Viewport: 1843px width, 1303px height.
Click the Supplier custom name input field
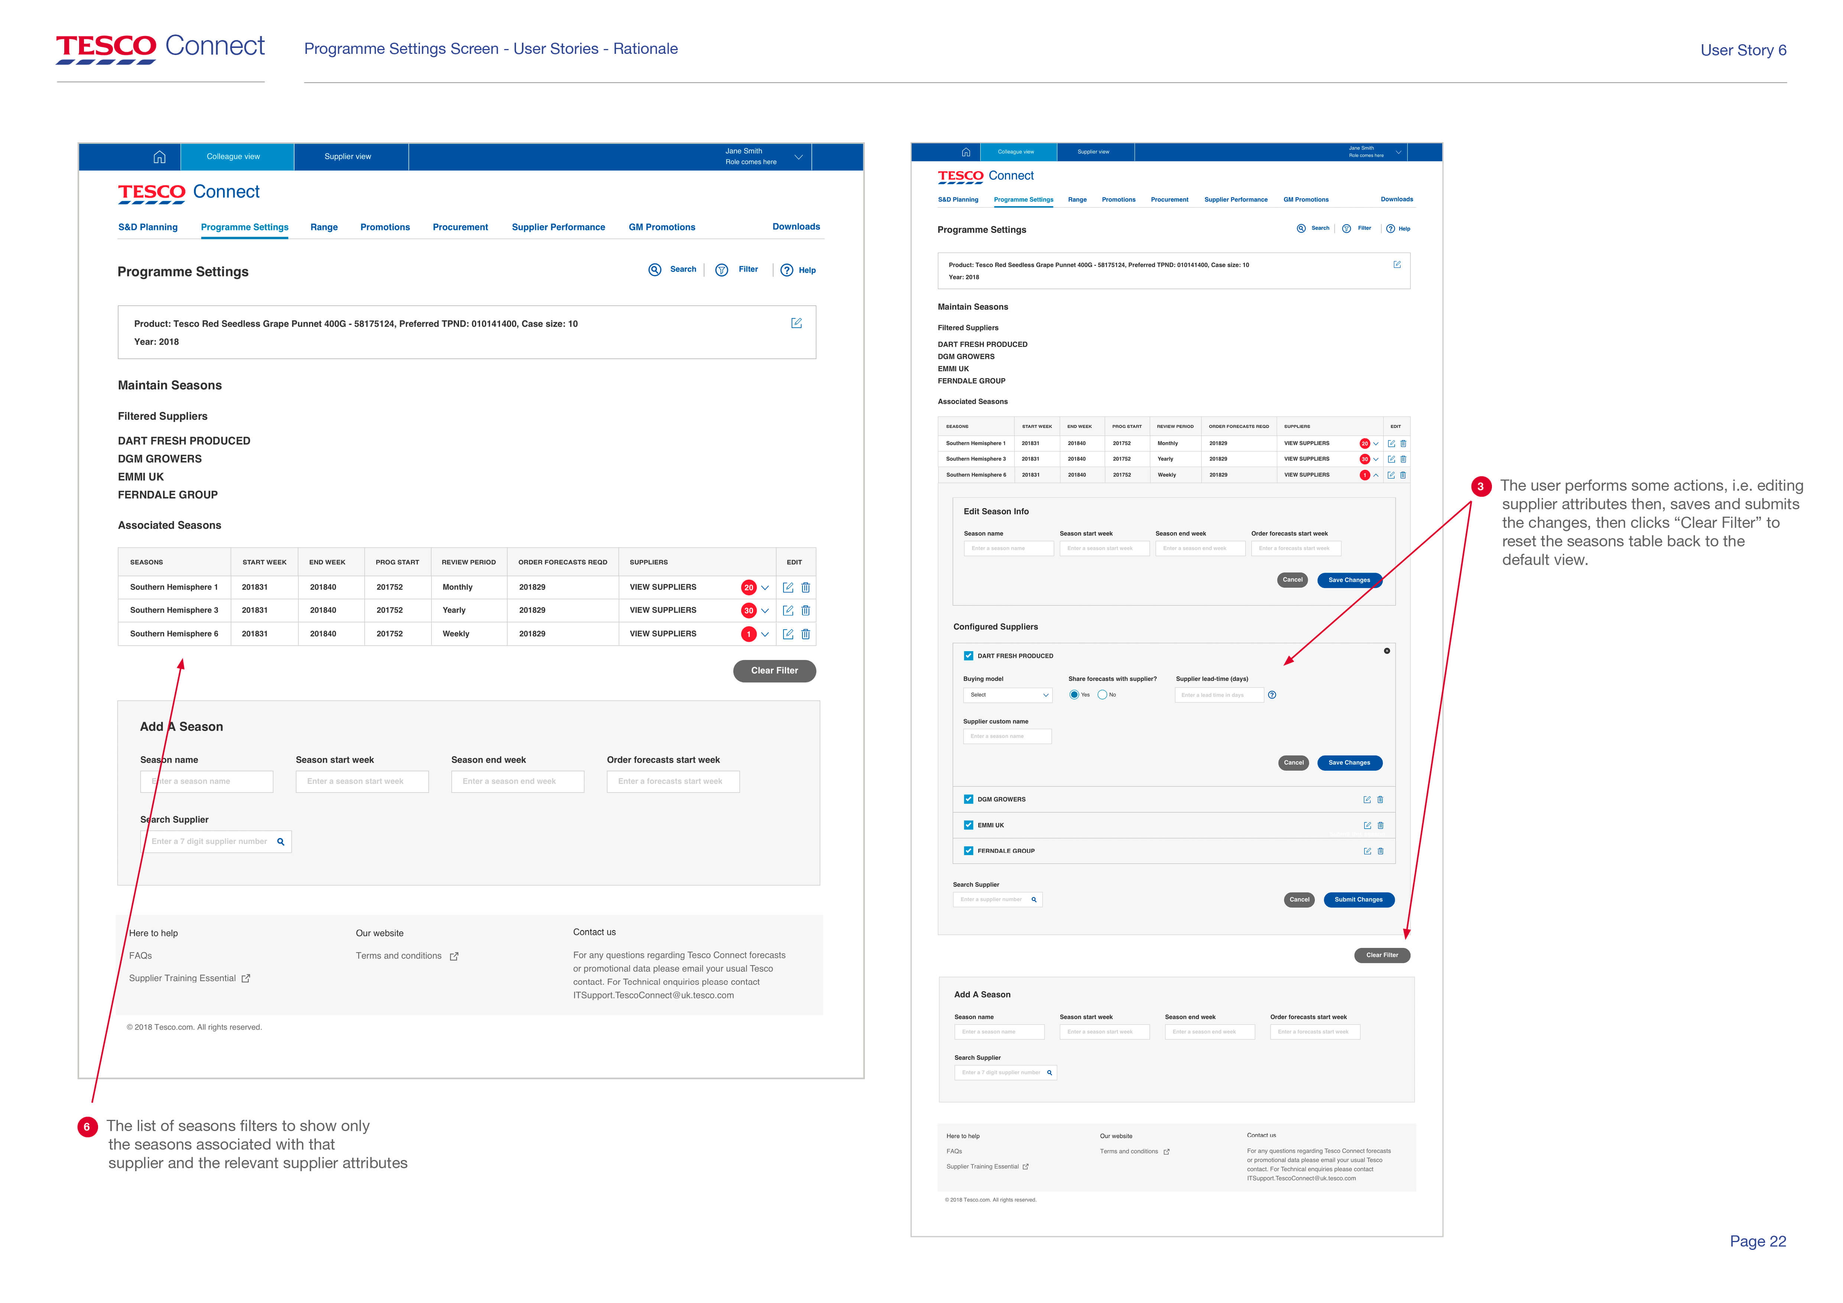coord(1007,736)
